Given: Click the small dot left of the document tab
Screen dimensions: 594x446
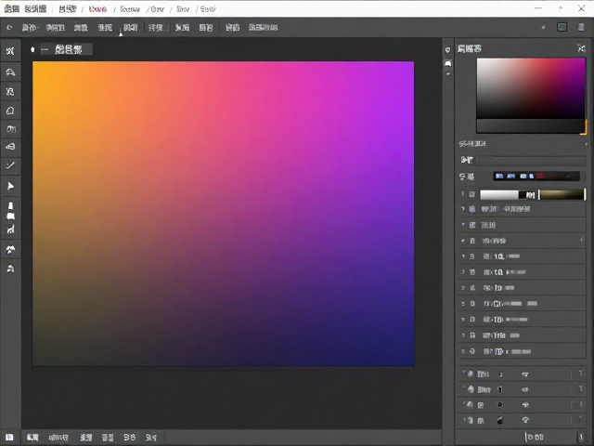Looking at the screenshot, I should point(32,49).
